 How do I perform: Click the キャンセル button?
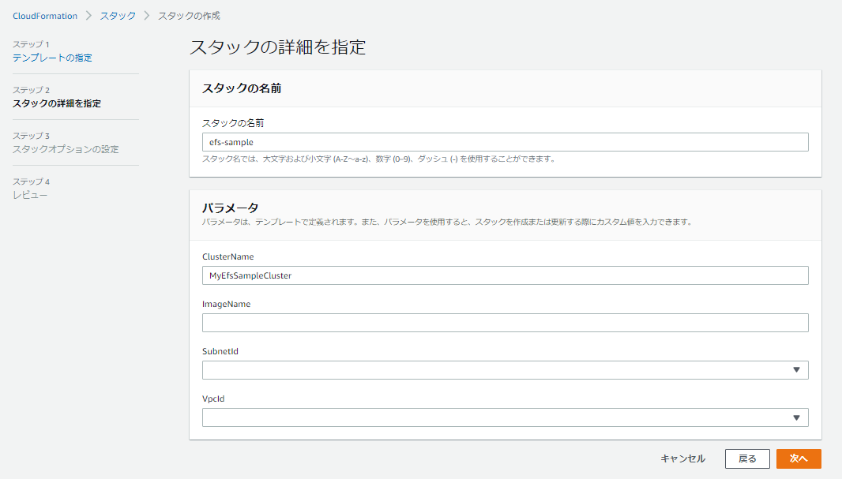(x=682, y=458)
